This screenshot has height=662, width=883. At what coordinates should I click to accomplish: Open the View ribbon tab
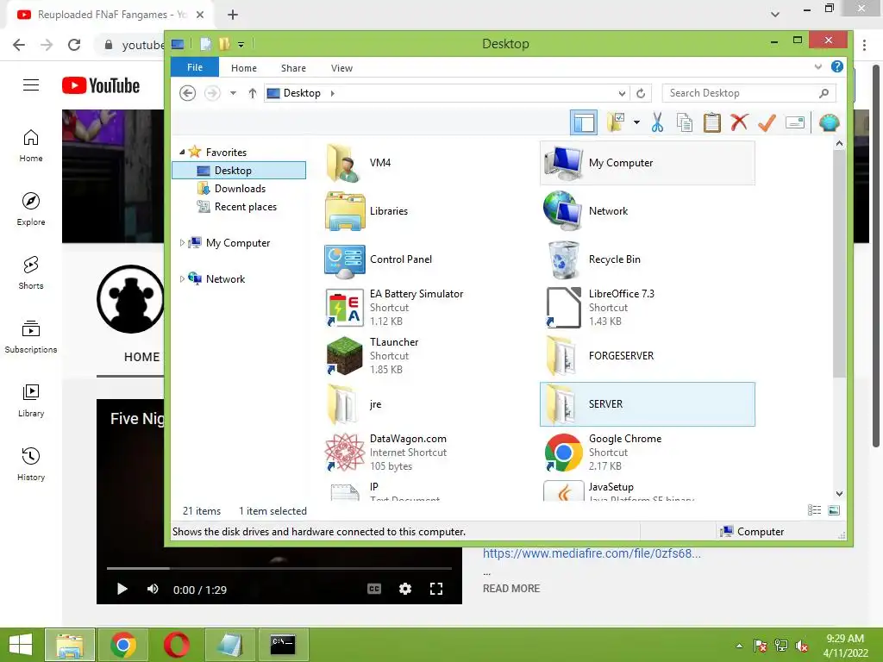click(341, 68)
